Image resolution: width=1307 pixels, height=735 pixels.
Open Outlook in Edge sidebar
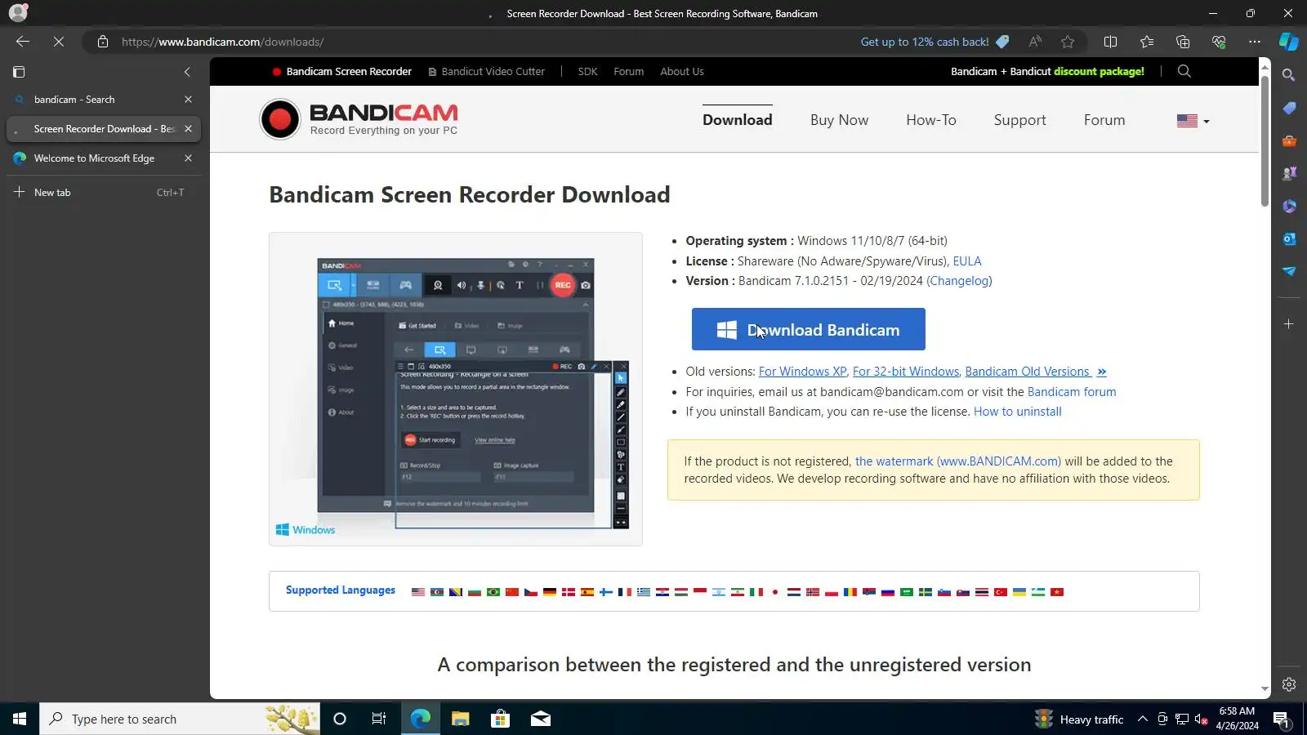pyautogui.click(x=1289, y=238)
